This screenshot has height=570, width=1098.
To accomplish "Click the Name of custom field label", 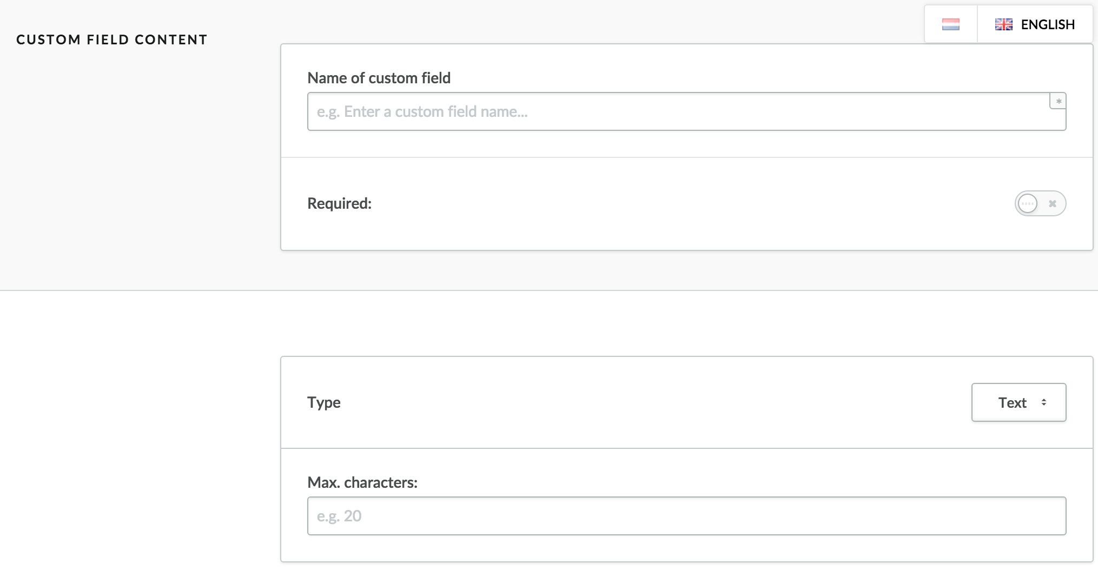I will pos(379,78).
